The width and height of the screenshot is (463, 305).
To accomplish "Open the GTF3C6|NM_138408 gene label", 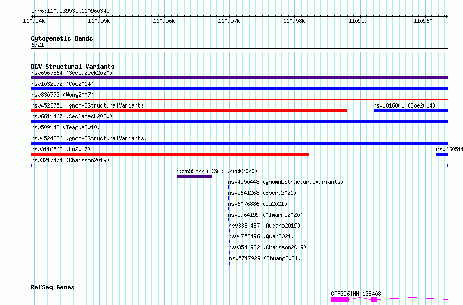I will tap(356, 294).
